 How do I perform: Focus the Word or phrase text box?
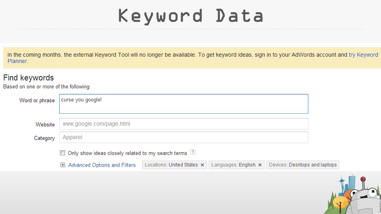(184, 104)
